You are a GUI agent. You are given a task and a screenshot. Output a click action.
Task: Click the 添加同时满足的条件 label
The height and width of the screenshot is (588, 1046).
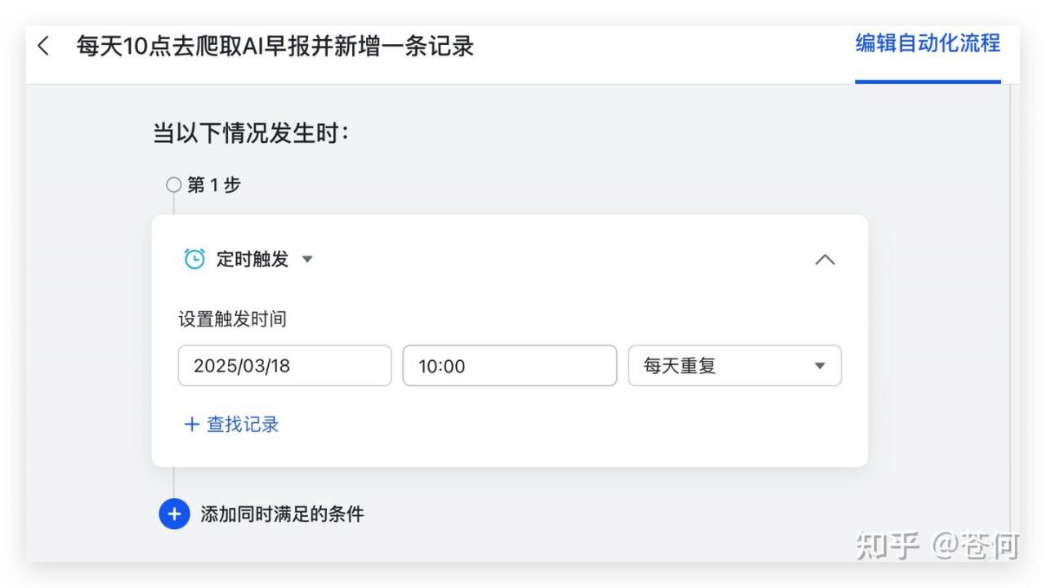[x=282, y=514]
